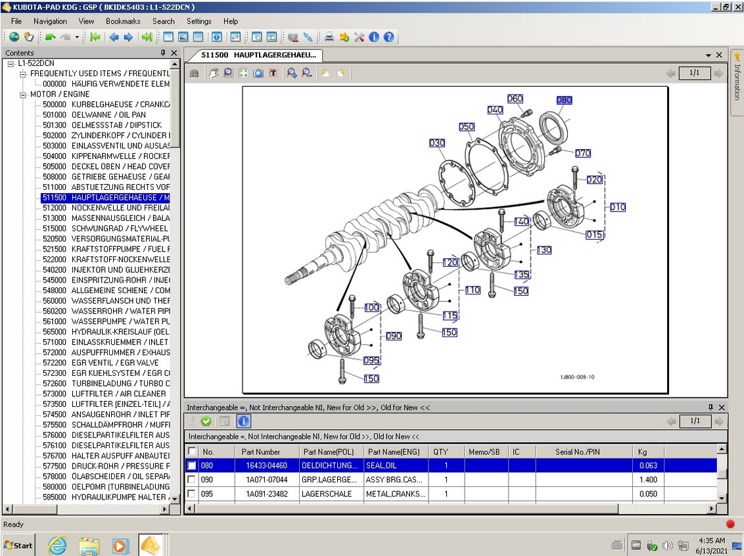Image resolution: width=744 pixels, height=556 pixels.
Task: Open the Navigation menu
Action: coord(50,21)
